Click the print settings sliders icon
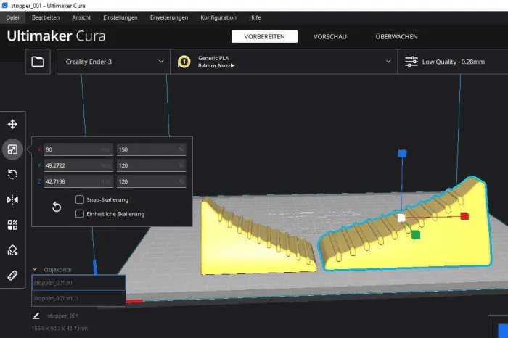Screen dimensions: 508x338 tap(411, 62)
